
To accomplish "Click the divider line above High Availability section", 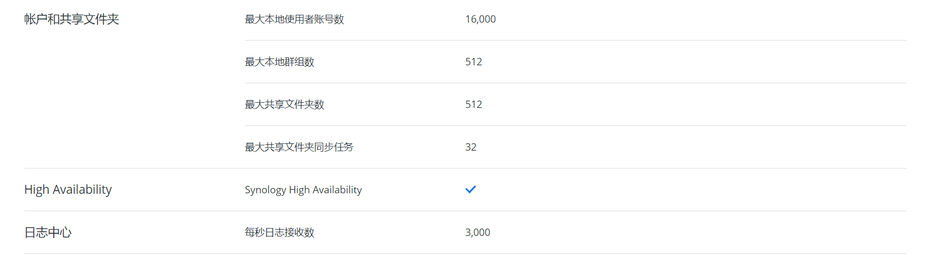I will (x=465, y=169).
